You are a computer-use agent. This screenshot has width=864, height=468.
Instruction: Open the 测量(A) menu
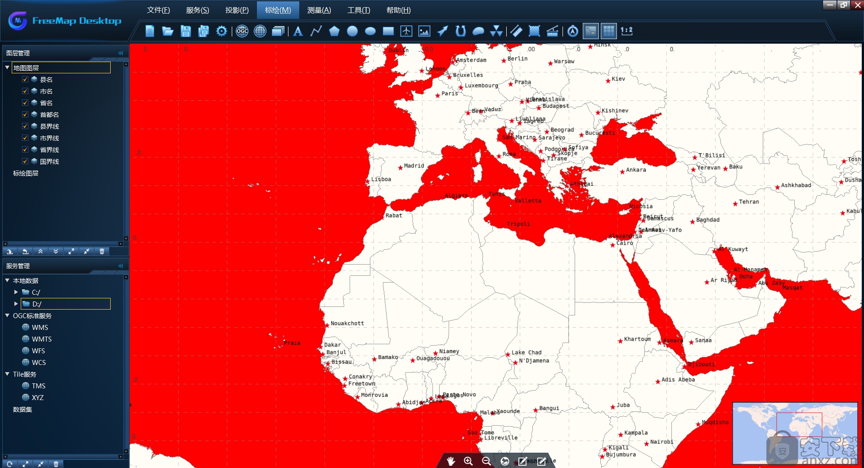click(x=319, y=10)
